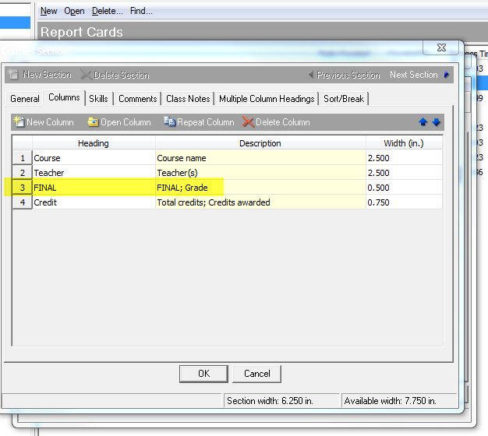The height and width of the screenshot is (436, 488).
Task: Select row header 2
Action: (x=23, y=173)
